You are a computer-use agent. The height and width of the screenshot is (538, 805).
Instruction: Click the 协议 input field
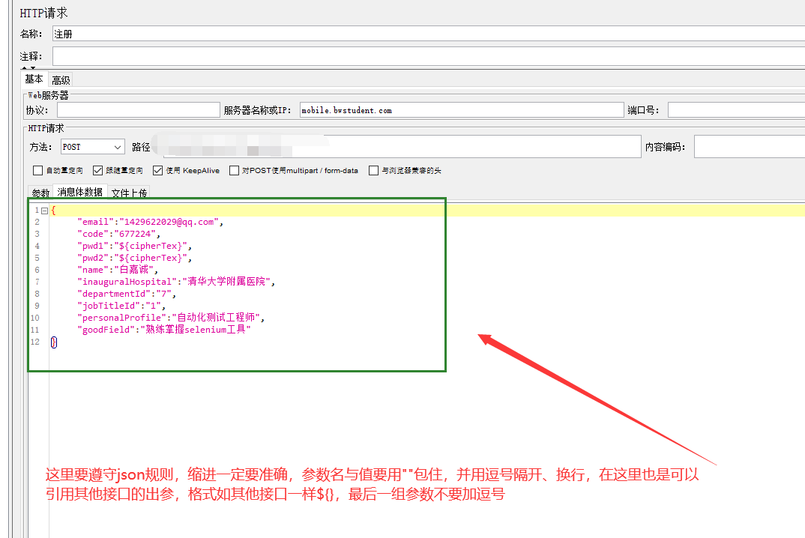pyautogui.click(x=139, y=109)
